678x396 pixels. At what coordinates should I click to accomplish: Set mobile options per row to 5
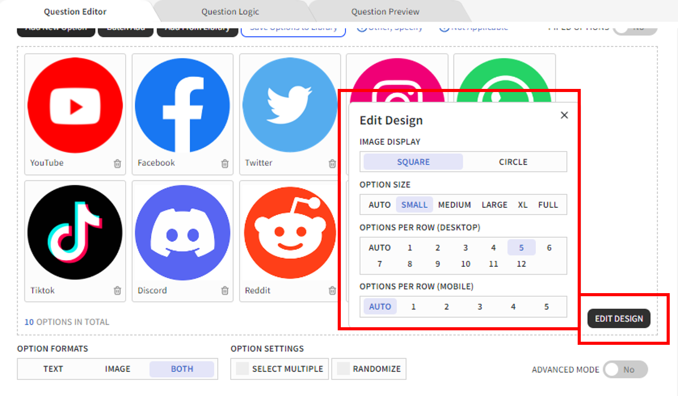coord(546,307)
